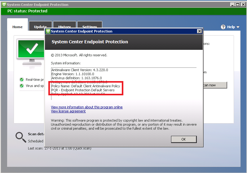Viewport: 247px width, 173px height.
Task: Click 'PQR - Endpoint Protection Default Servers' line
Action: (x=83, y=90)
